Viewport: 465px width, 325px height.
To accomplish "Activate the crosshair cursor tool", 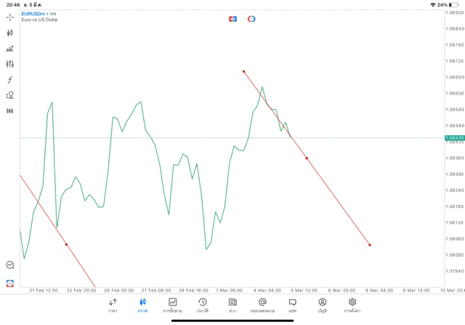I will tap(10, 17).
